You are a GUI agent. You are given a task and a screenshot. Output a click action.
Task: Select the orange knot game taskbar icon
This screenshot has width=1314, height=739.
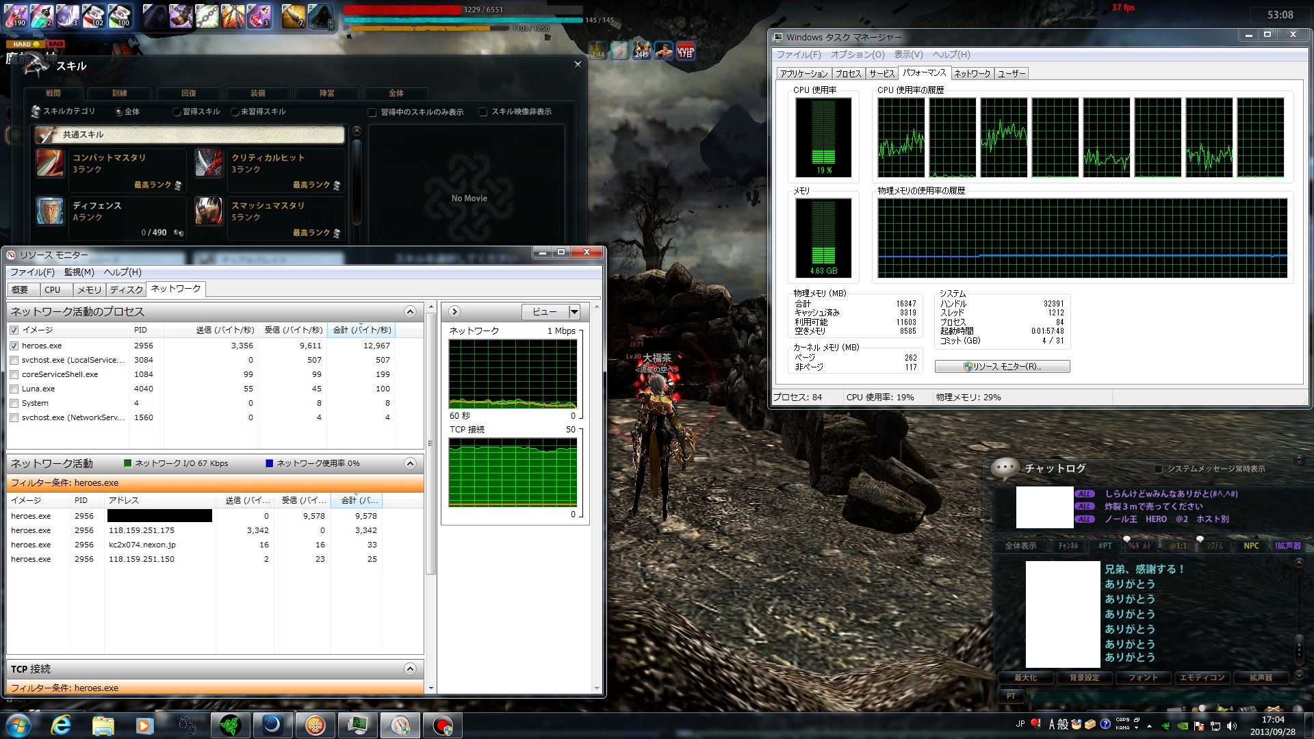click(315, 725)
